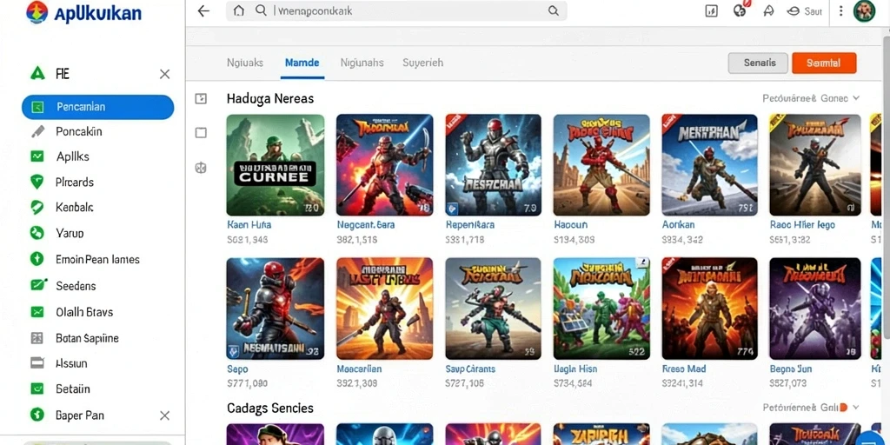Click the Hssiun sidebar icon
The height and width of the screenshot is (445, 890).
[37, 363]
